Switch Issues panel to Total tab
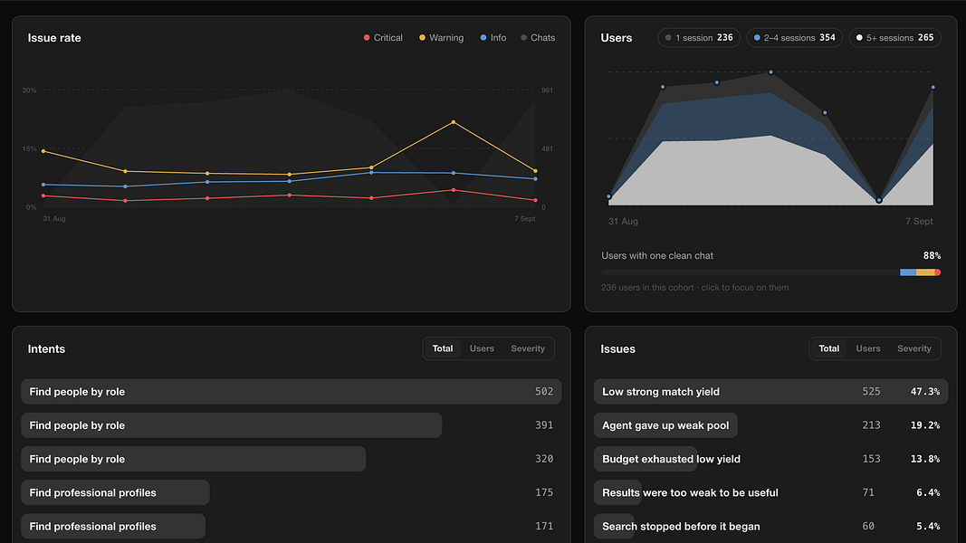Image resolution: width=966 pixels, height=543 pixels. (828, 348)
